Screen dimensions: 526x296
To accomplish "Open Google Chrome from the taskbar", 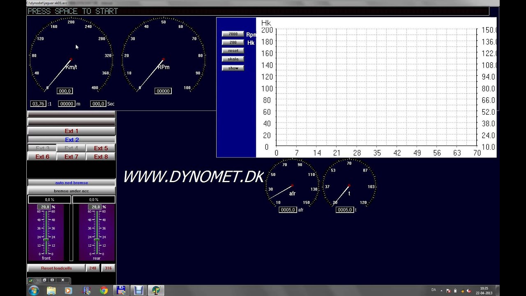I will (104, 291).
